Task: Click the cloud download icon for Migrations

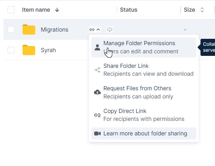Action: pyautogui.click(x=110, y=30)
